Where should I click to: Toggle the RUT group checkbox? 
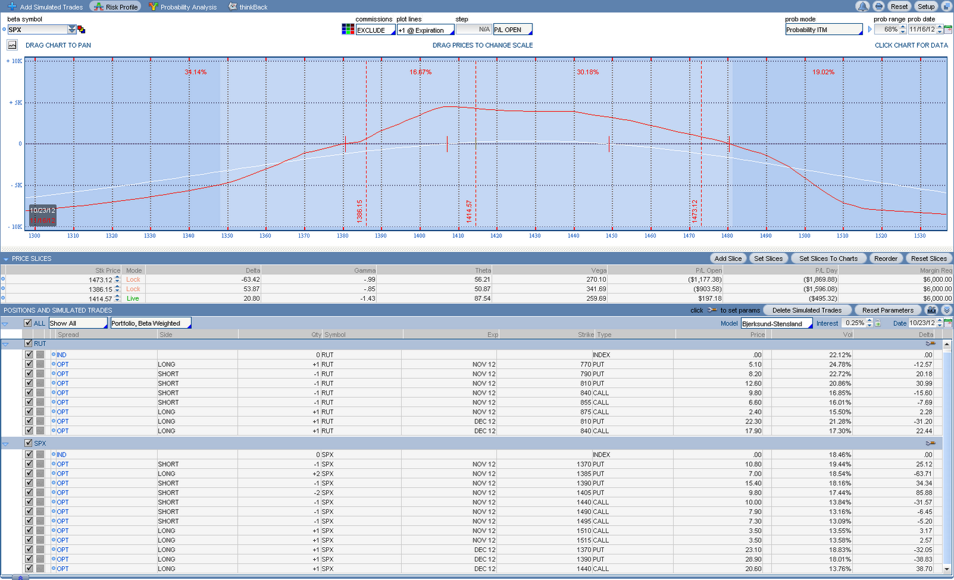pos(28,343)
